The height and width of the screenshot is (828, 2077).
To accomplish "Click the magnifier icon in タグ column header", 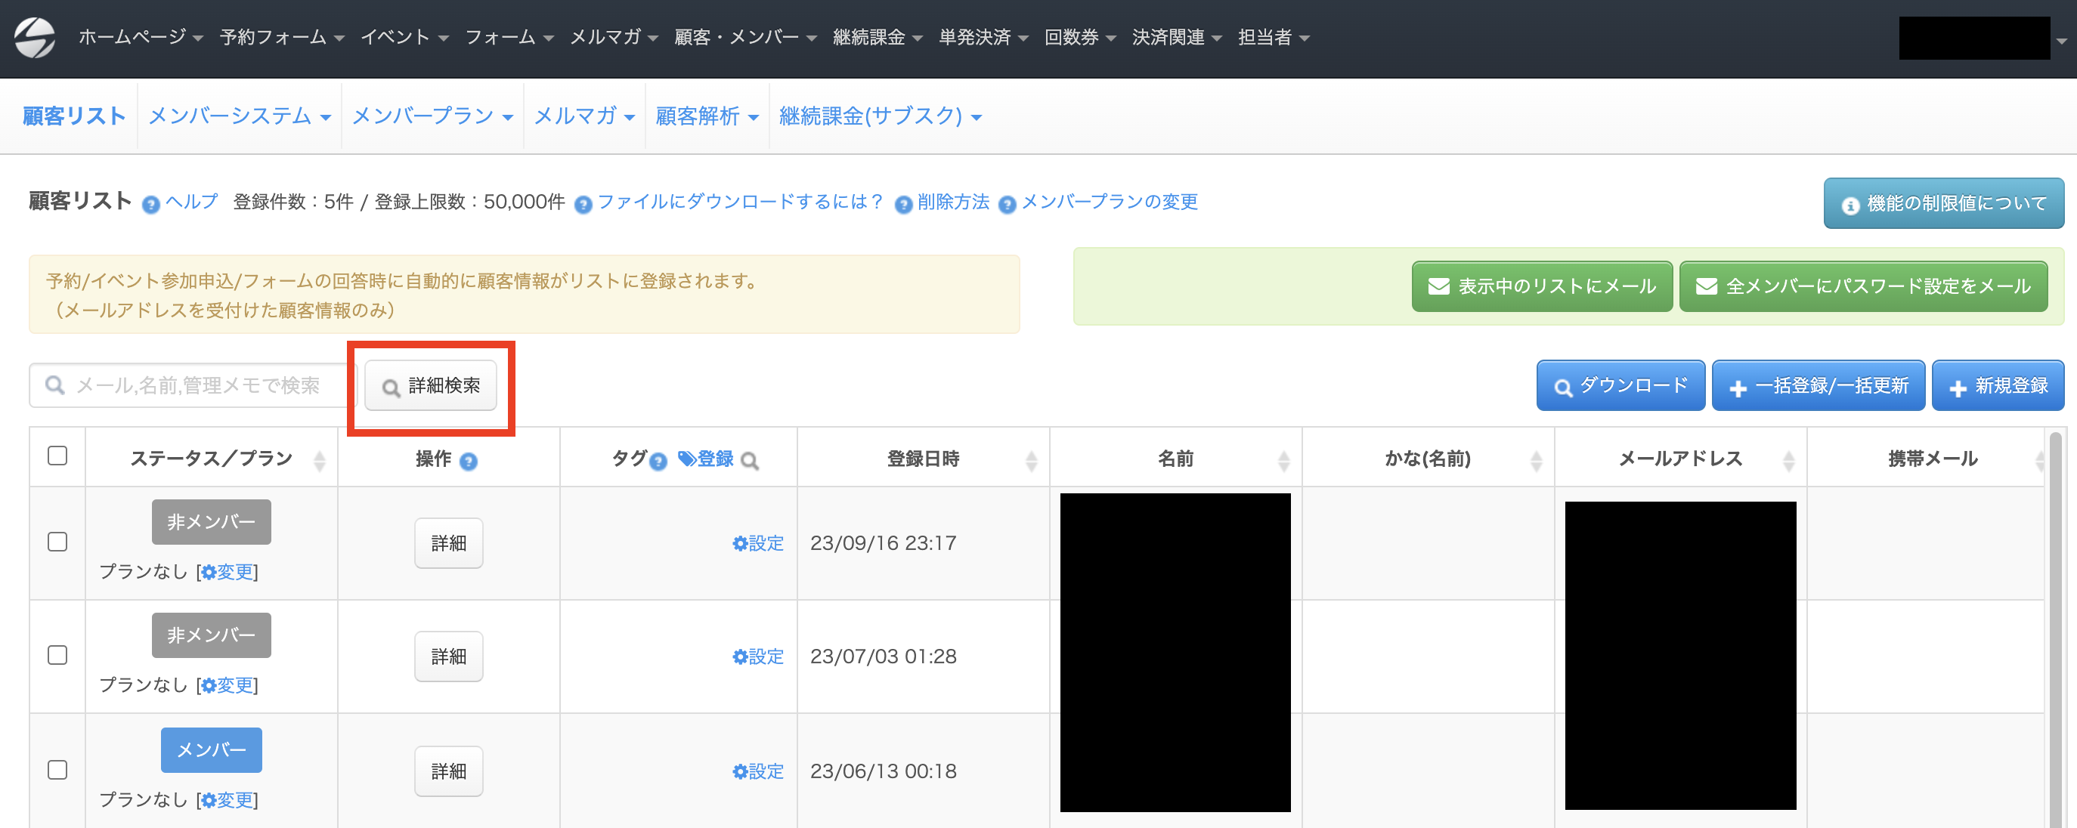I will [x=750, y=461].
